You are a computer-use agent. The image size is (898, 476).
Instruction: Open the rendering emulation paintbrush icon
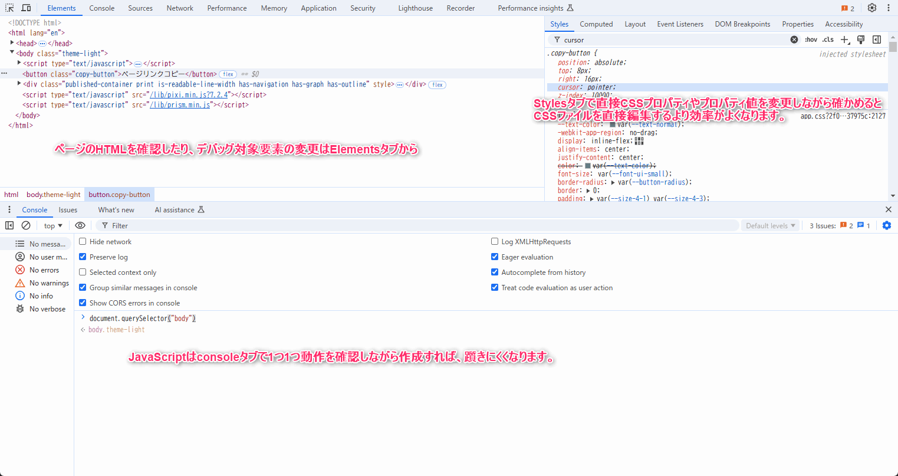(x=861, y=40)
